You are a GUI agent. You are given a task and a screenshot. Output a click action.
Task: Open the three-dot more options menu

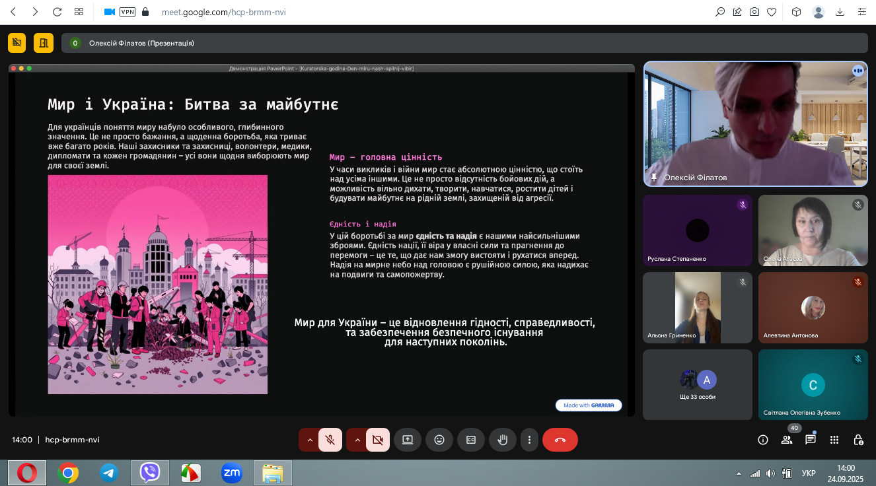(x=529, y=440)
